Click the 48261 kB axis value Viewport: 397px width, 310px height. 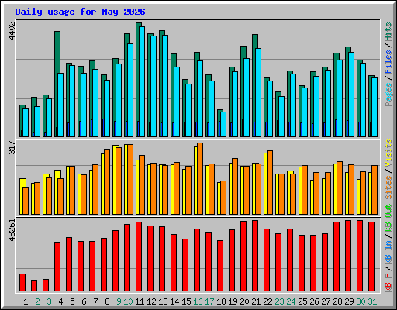pyautogui.click(x=12, y=230)
